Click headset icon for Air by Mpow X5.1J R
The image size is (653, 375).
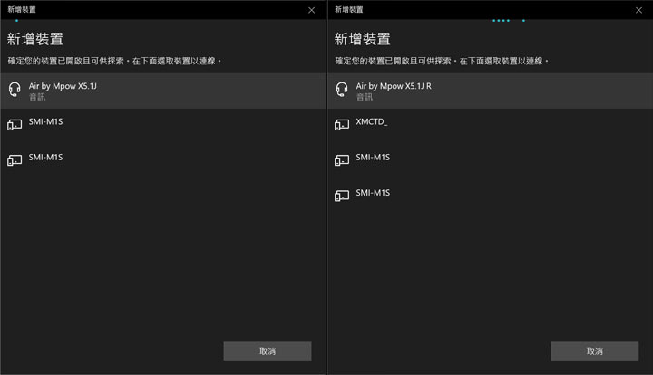[x=342, y=90]
